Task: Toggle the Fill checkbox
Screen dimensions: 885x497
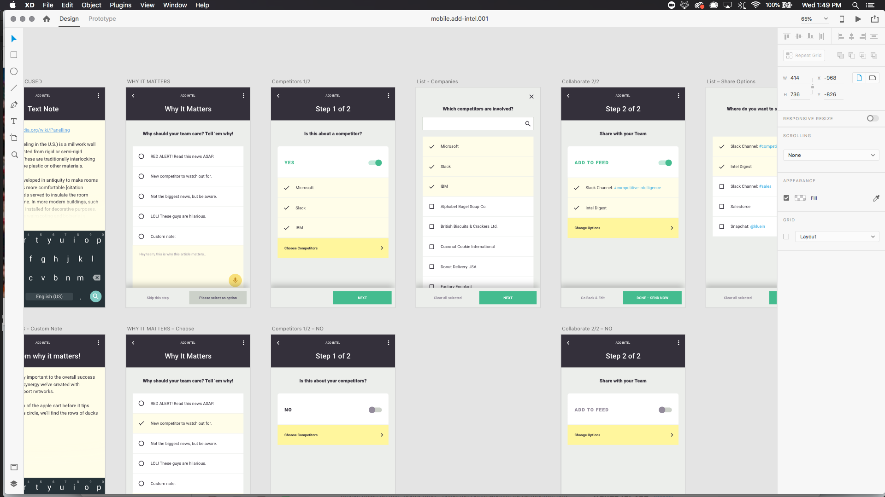Action: (786, 198)
